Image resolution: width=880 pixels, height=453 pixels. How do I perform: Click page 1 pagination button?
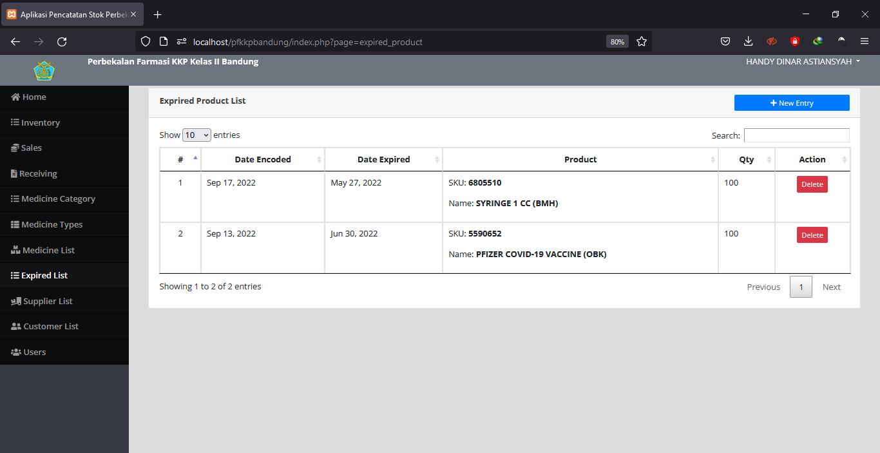click(801, 287)
